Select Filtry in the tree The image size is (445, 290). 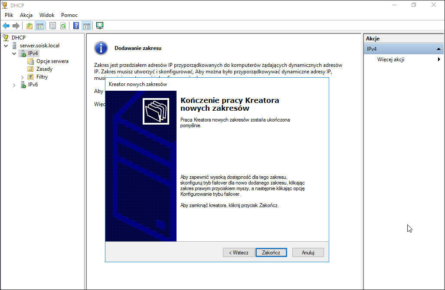click(42, 77)
